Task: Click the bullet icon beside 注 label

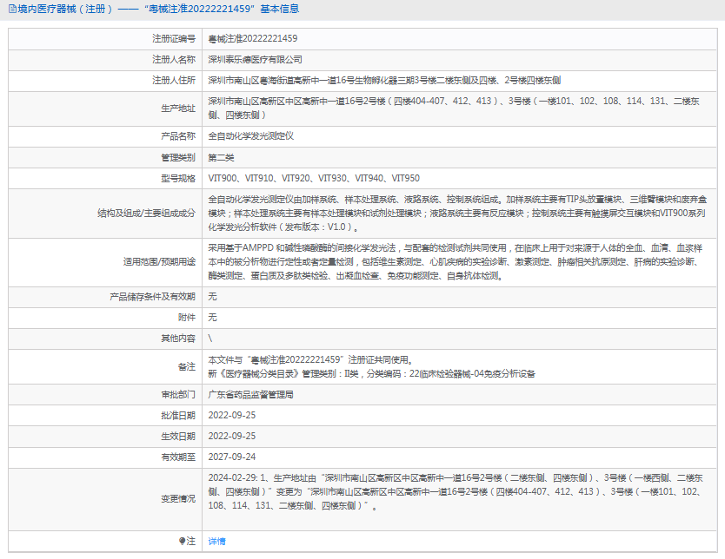Action: [183, 541]
